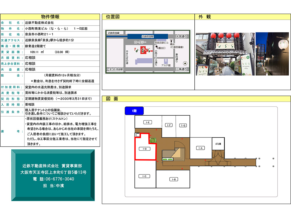Click unit 1-A on floor plan
Viewport: 291px width, 218px height.
pyautogui.click(x=200, y=148)
